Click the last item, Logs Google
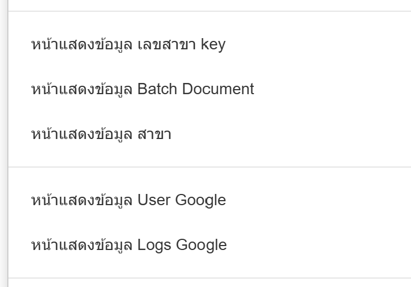Screen dimensions: 411x287 click(x=129, y=245)
